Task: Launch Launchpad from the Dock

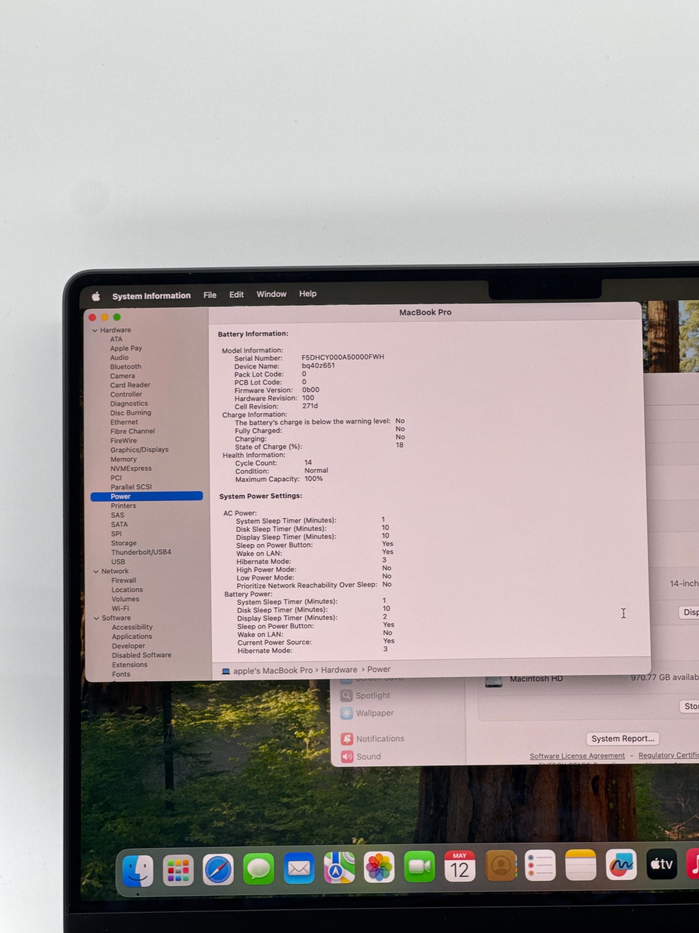Action: tap(178, 870)
